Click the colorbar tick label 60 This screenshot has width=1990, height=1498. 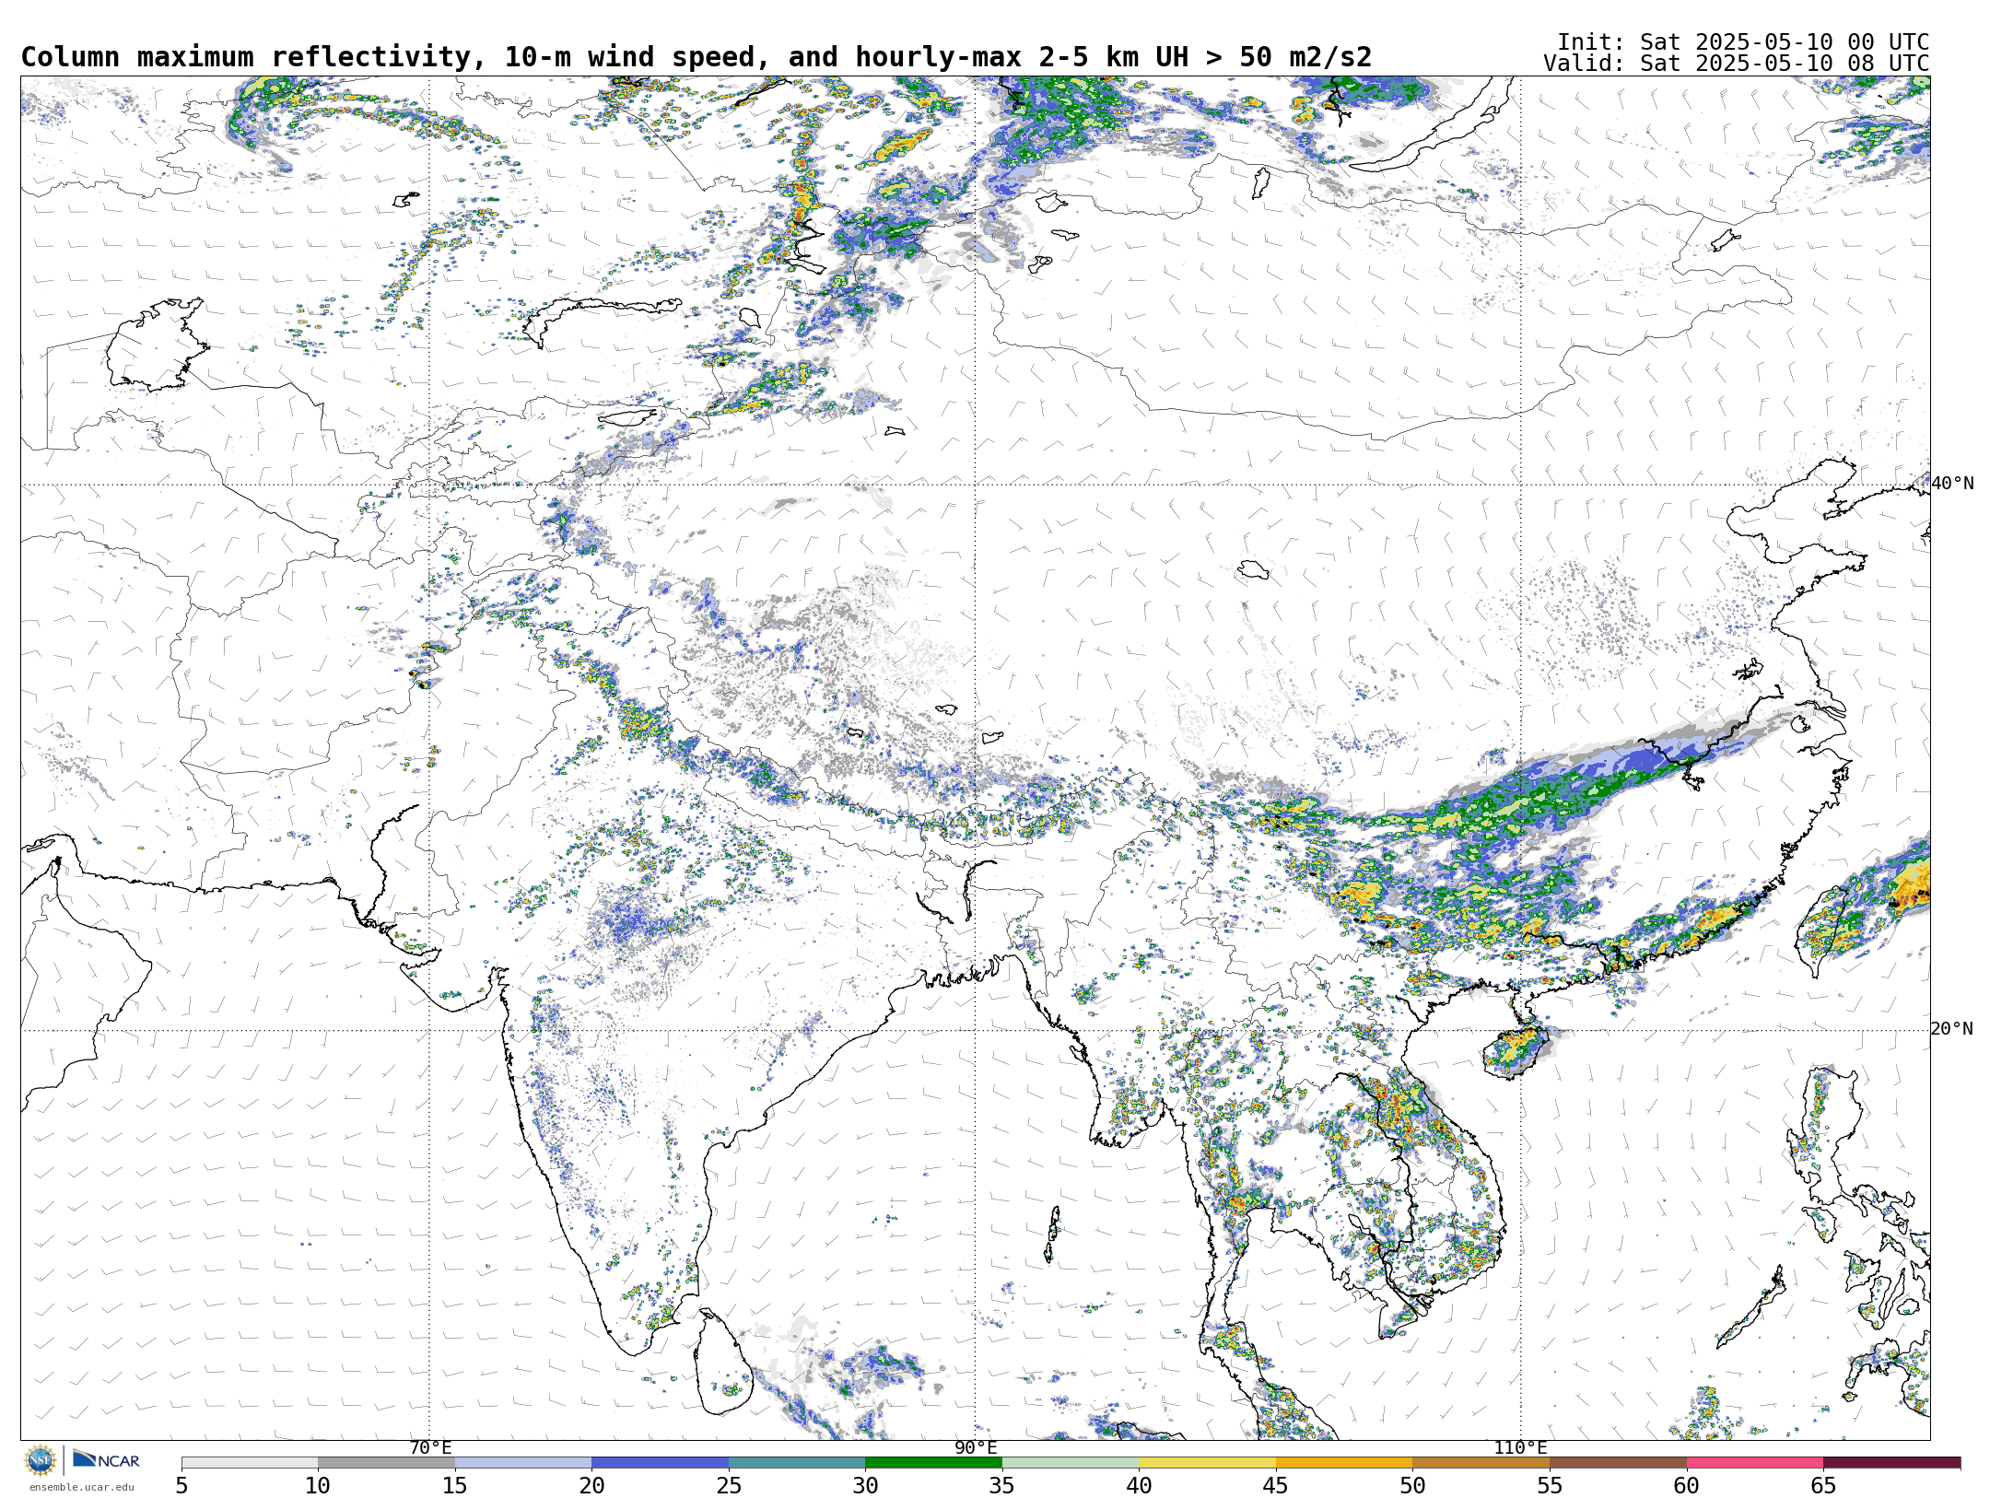(1687, 1486)
